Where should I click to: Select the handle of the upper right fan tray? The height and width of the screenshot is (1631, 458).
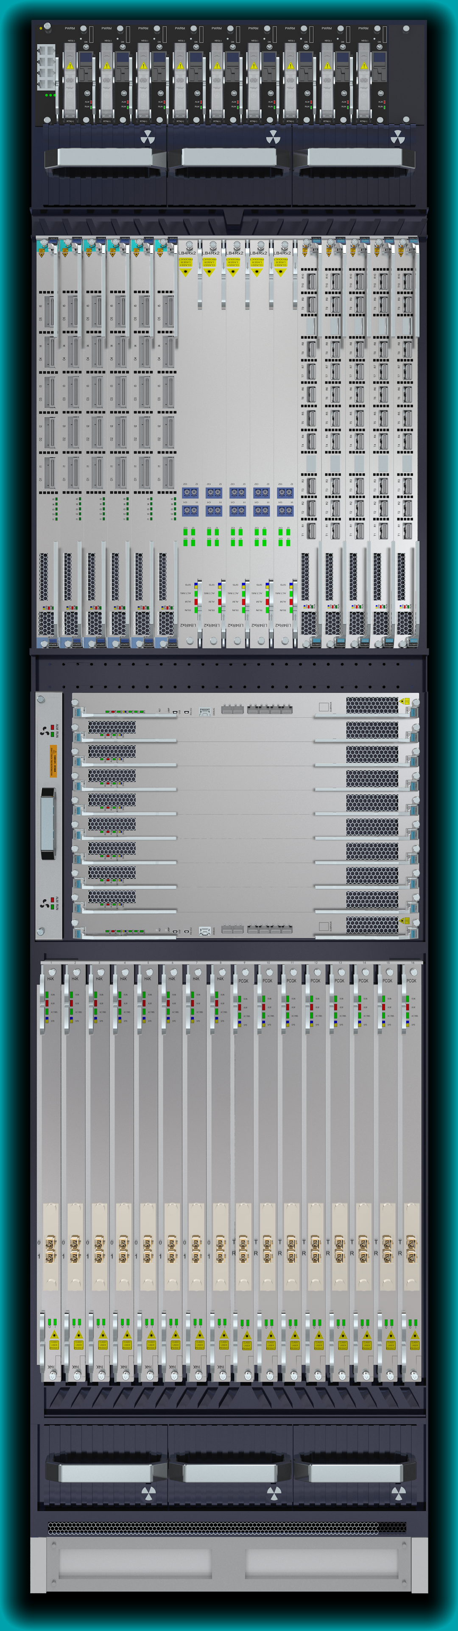[x=354, y=158]
